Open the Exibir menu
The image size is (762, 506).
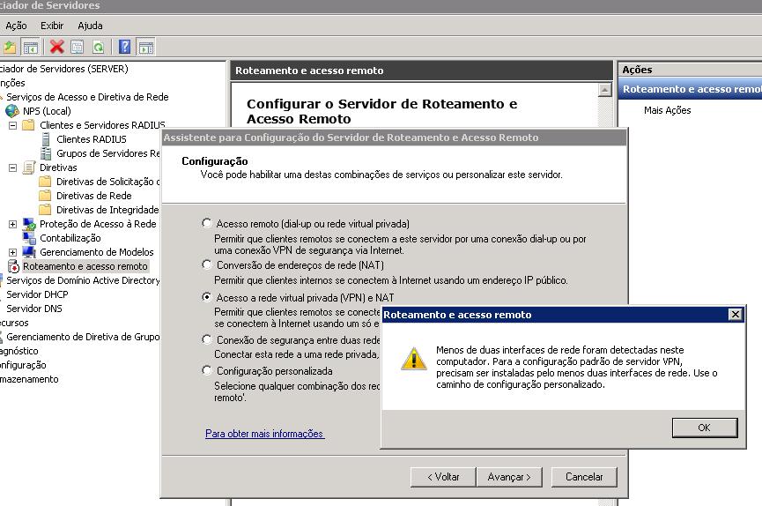click(x=52, y=26)
